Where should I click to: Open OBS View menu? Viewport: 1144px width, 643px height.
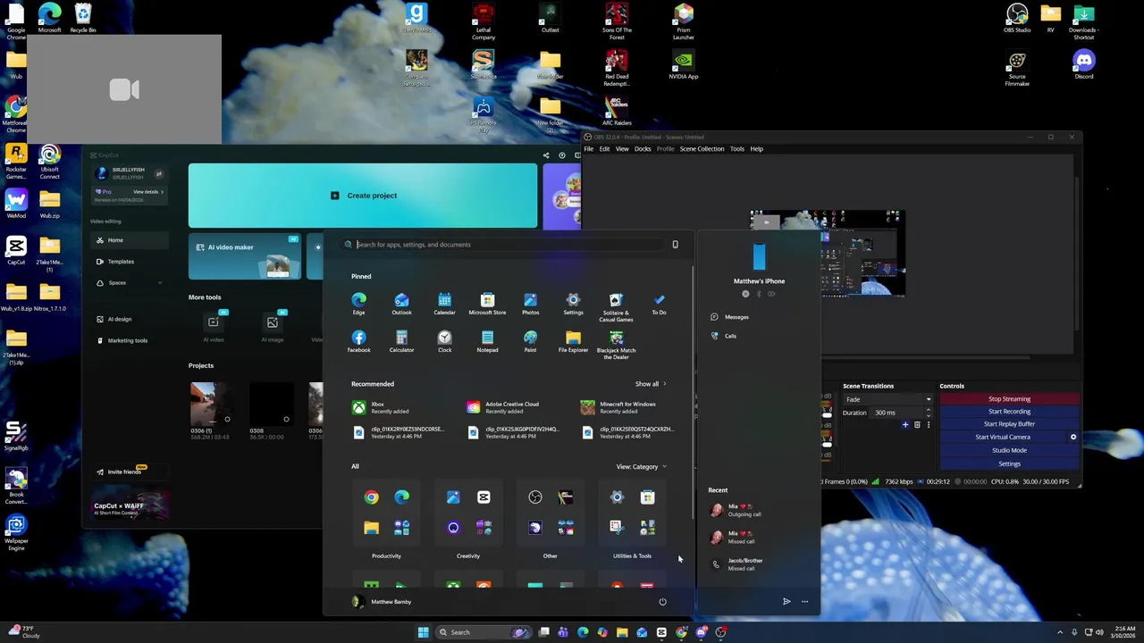click(x=622, y=149)
